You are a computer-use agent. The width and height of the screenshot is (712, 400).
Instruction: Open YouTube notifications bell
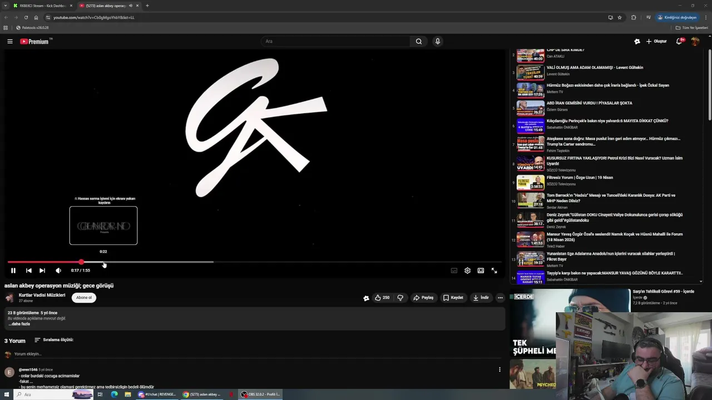coord(680,41)
